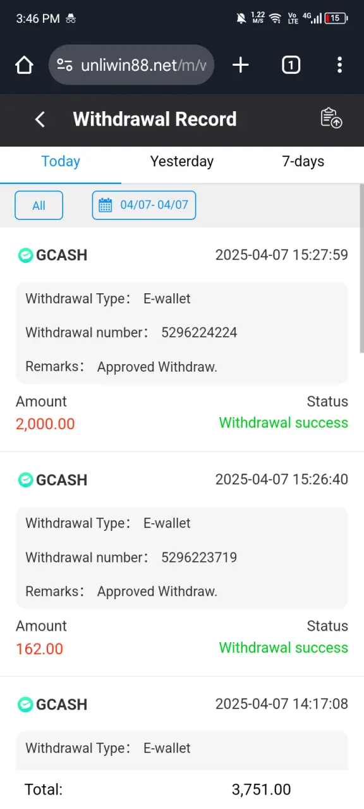364x809 pixels.
Task: Open the tab switcher showing 1 tab
Action: pos(291,65)
